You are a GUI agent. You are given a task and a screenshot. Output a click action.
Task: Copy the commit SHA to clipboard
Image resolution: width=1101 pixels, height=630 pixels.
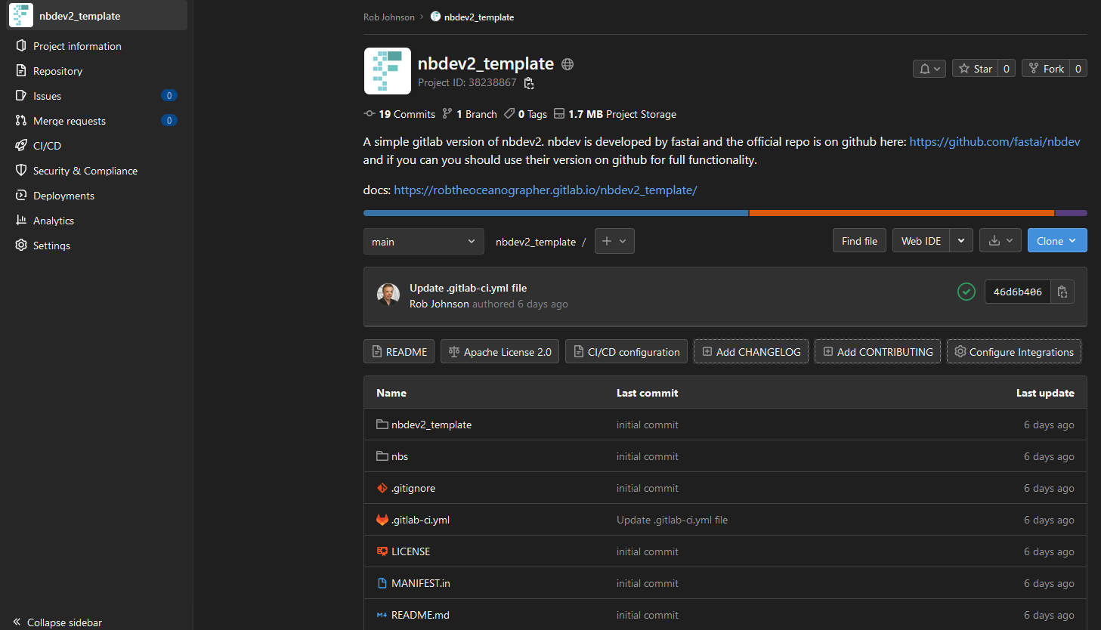(x=1062, y=292)
